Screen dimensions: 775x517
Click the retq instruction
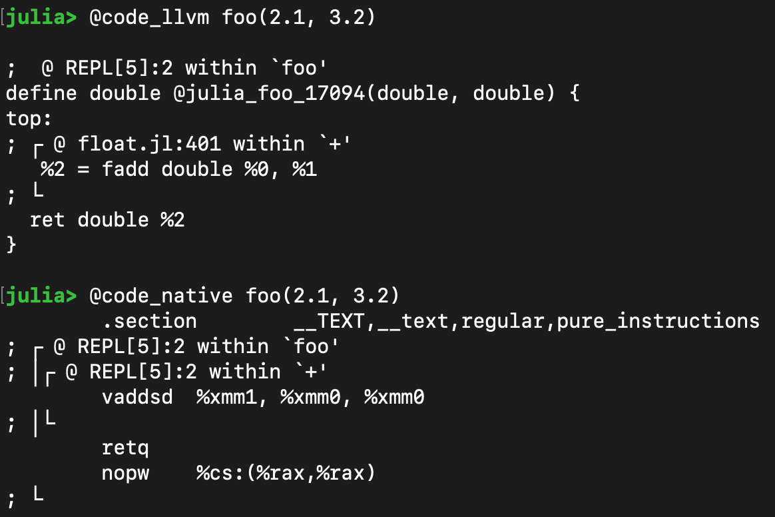pyautogui.click(x=125, y=448)
